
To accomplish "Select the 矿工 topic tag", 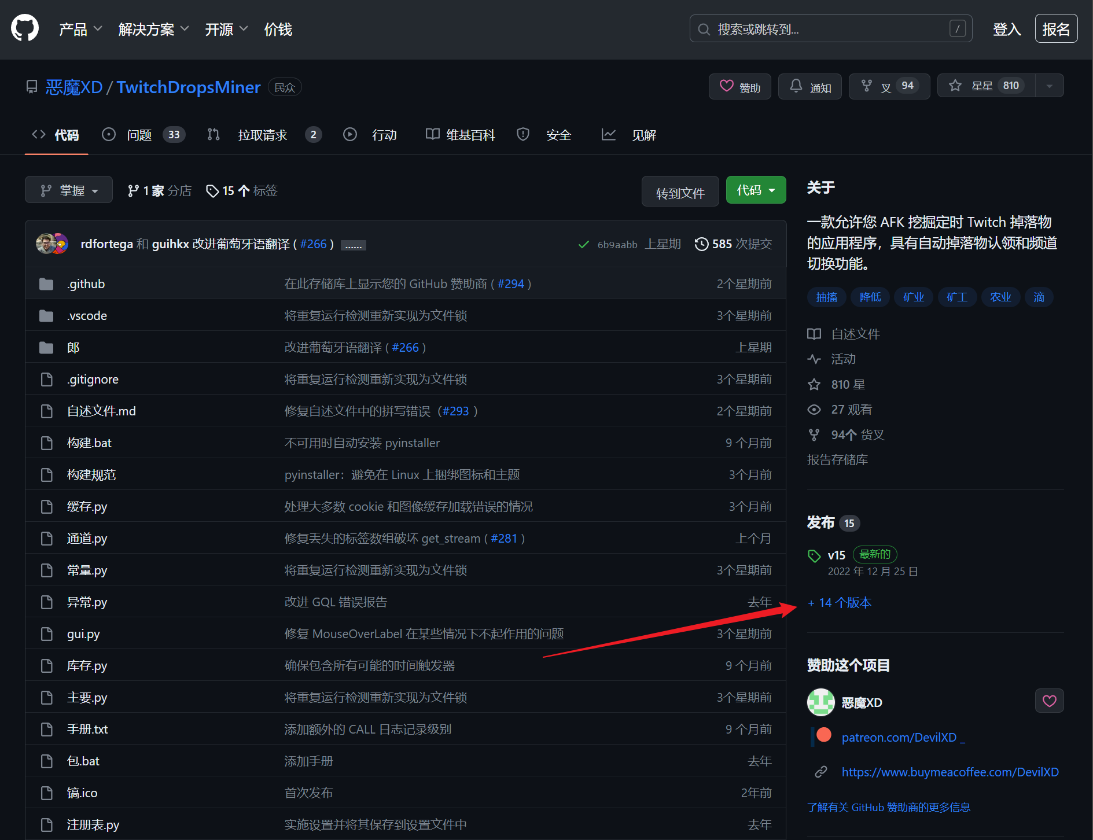I will (957, 297).
